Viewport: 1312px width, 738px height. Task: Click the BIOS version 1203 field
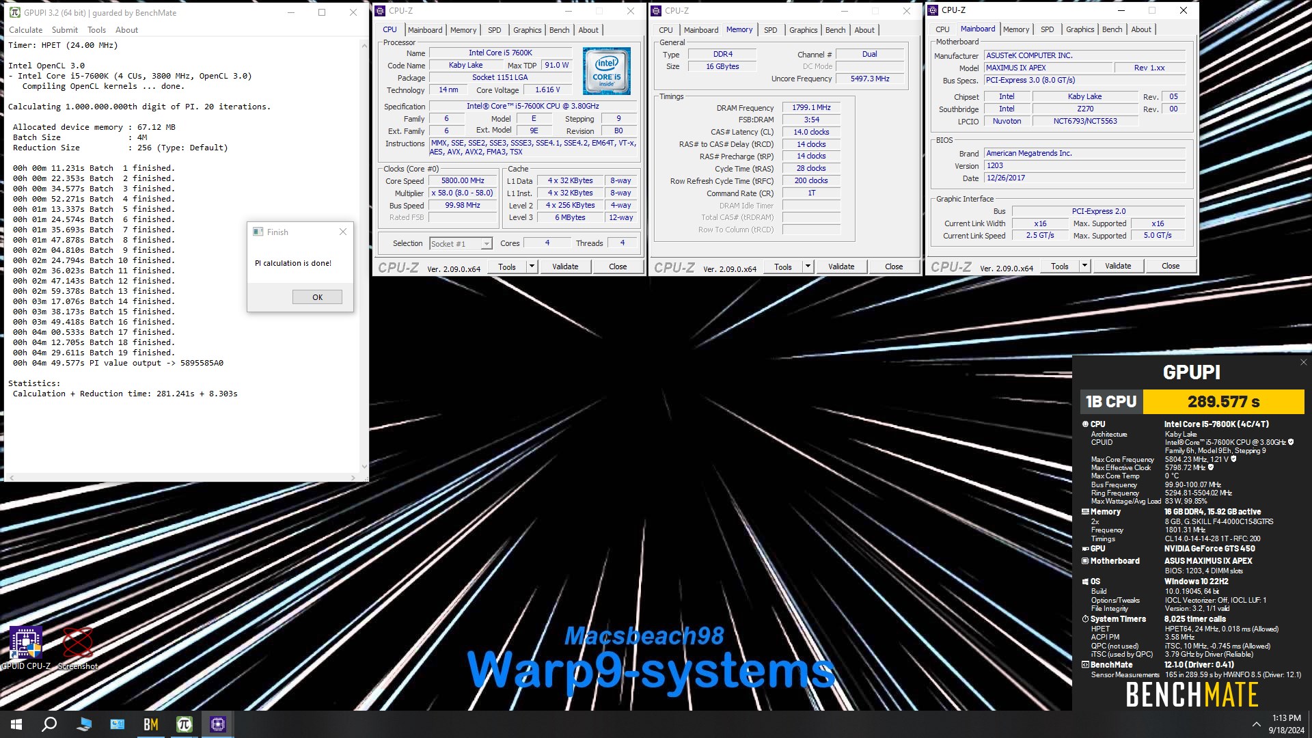pyautogui.click(x=1084, y=165)
